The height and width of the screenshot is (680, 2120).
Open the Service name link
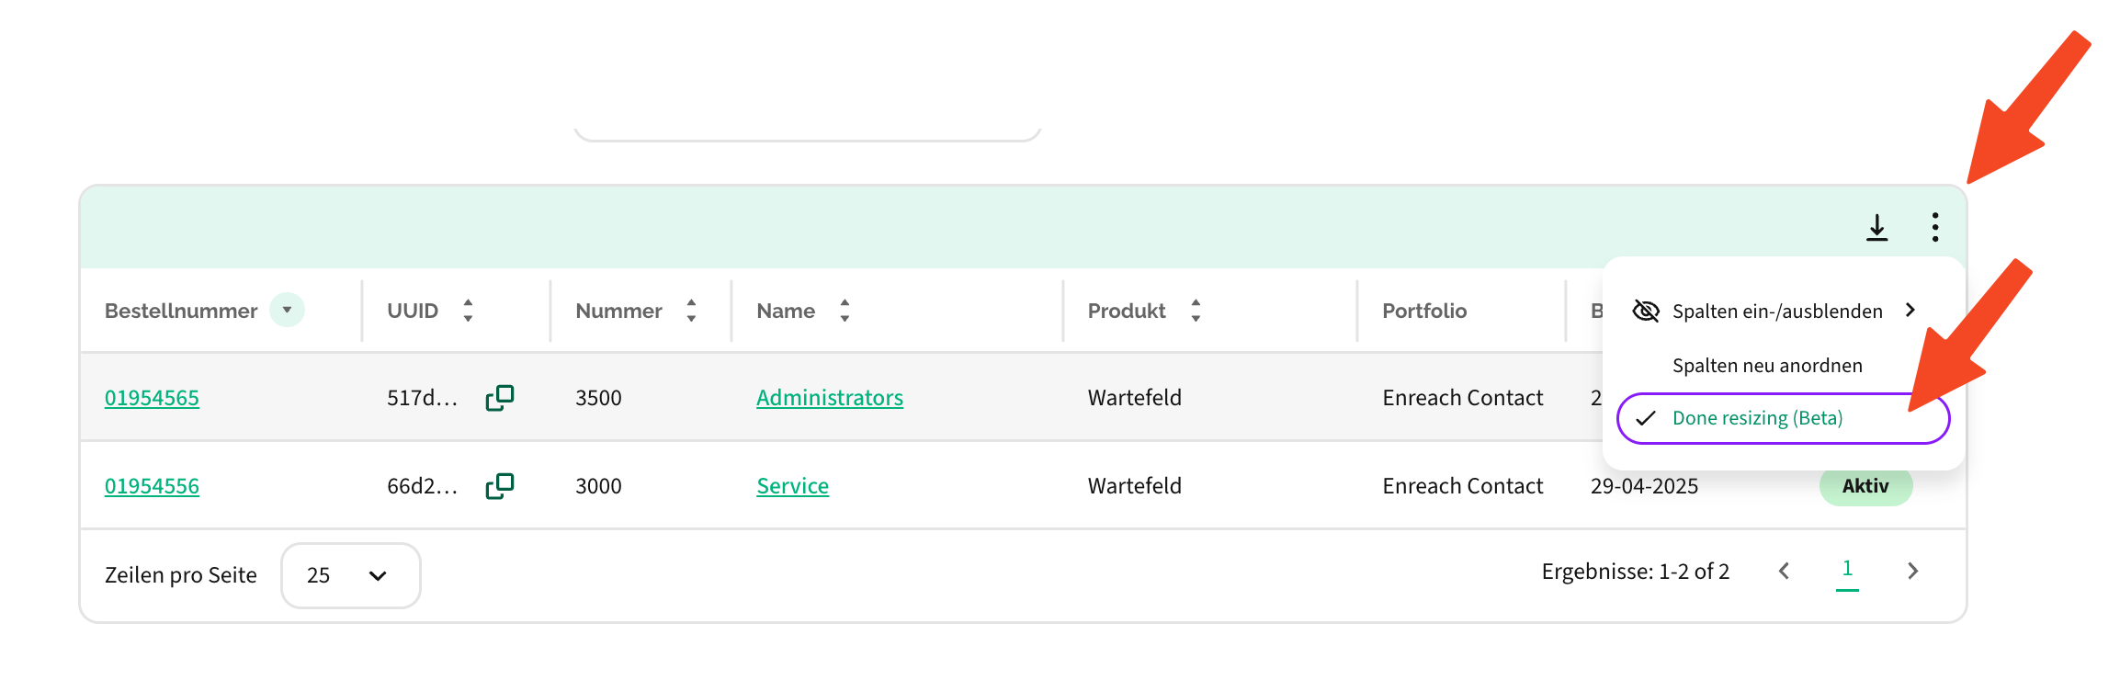[792, 486]
